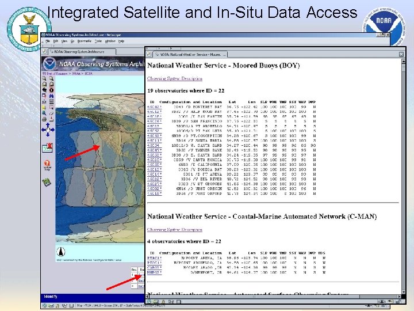Pan the map north with up arrow
The width and height of the screenshot is (414, 311).
coord(48,125)
